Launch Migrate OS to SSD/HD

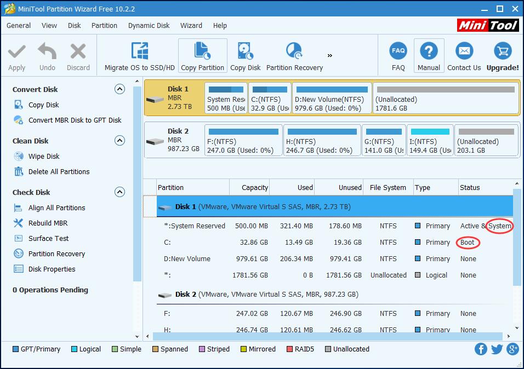[139, 56]
